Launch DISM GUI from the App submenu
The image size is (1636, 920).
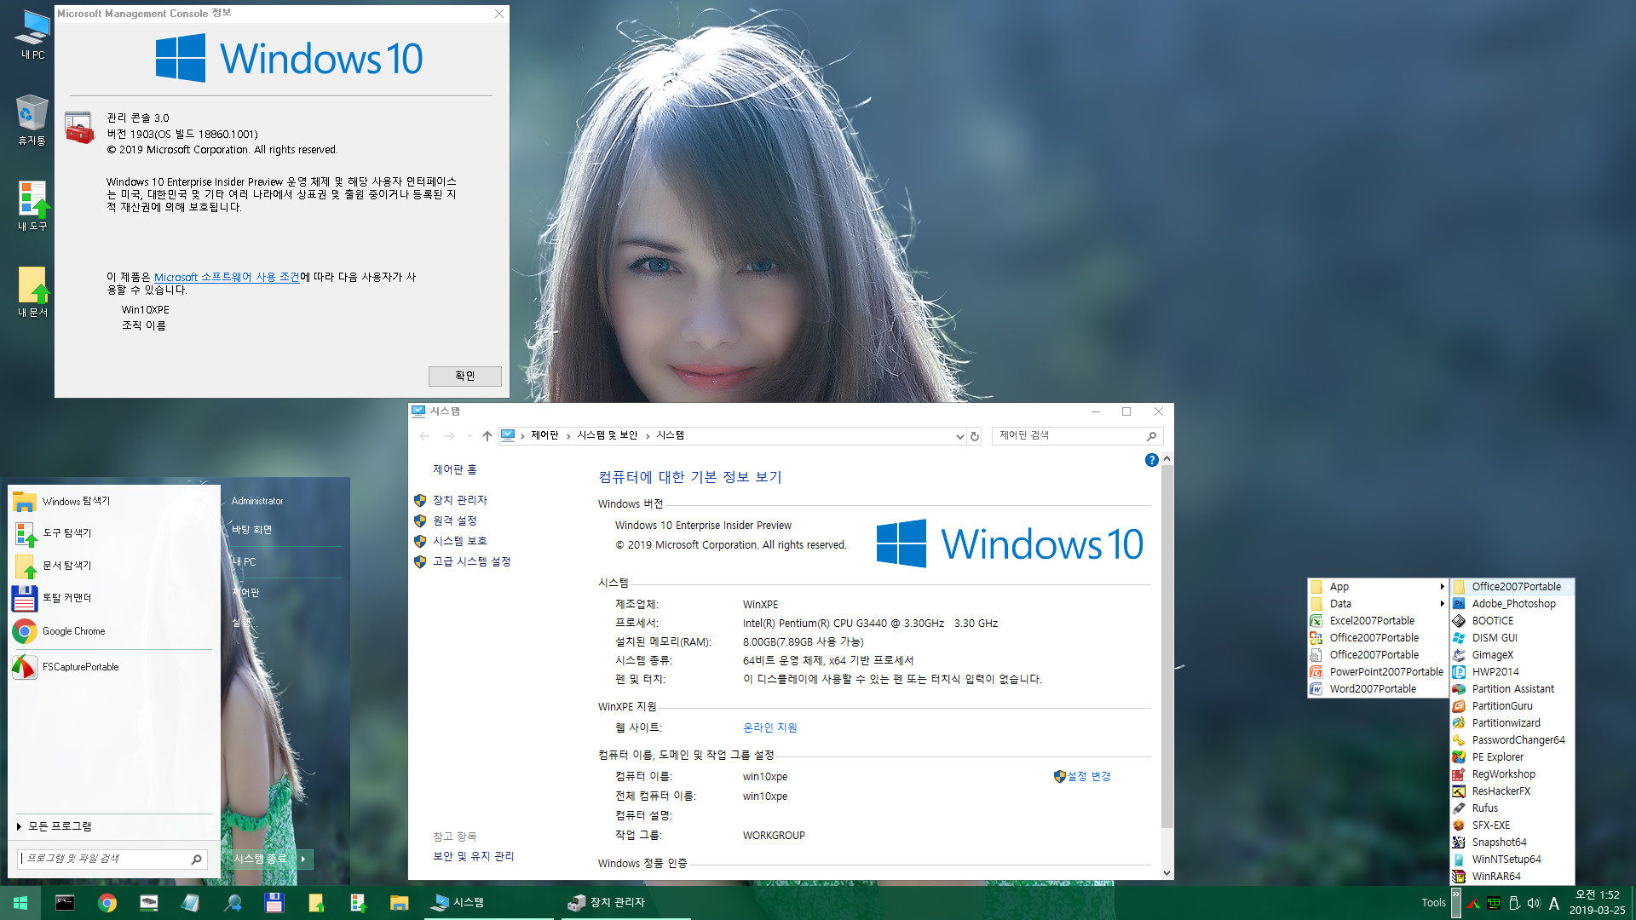1512,638
